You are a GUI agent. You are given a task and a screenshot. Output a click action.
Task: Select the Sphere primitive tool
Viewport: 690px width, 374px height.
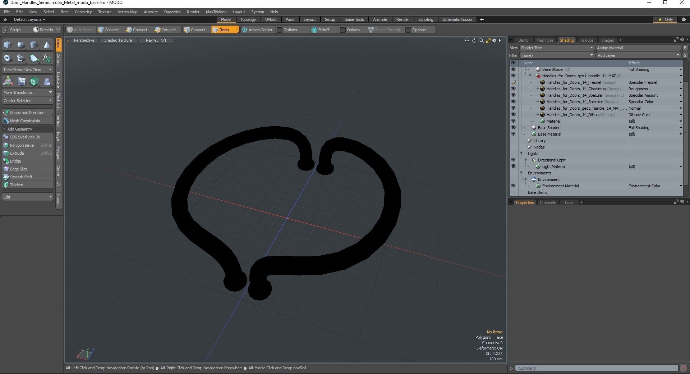[x=21, y=45]
